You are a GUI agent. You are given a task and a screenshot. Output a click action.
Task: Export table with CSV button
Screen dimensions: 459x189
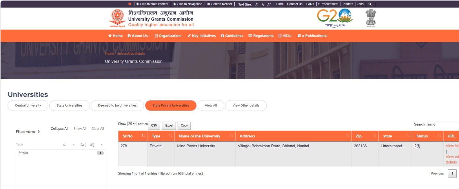point(154,126)
